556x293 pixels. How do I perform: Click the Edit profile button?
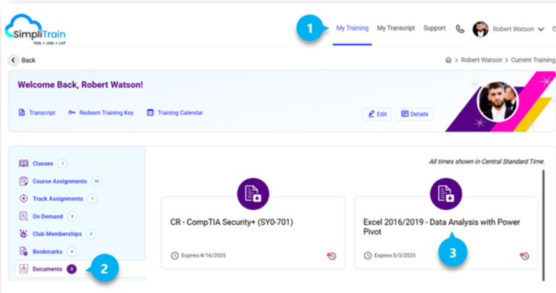click(x=376, y=114)
